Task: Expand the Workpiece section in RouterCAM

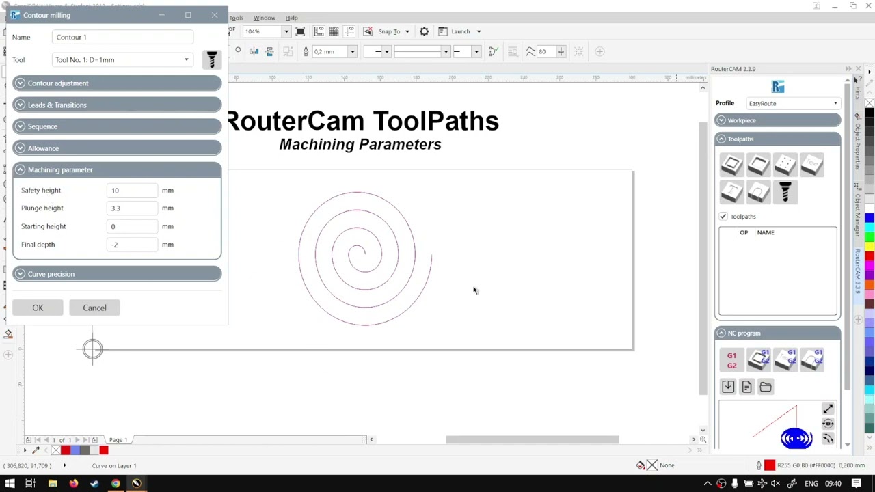Action: (778, 120)
